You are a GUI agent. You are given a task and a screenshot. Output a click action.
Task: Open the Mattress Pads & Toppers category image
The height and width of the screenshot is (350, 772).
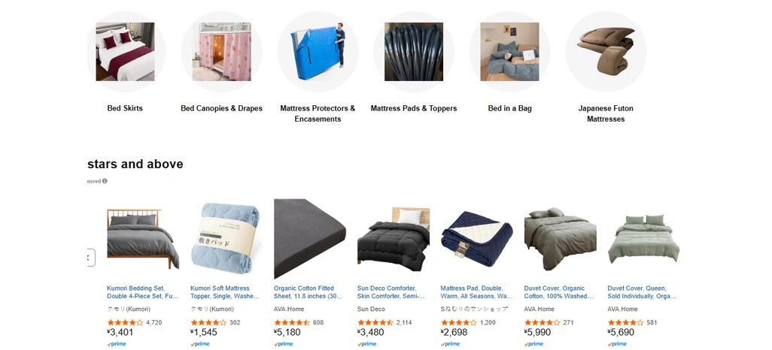coord(414,52)
